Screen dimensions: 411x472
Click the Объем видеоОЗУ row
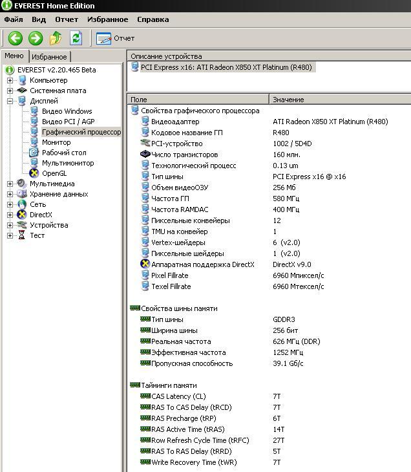tap(269, 188)
